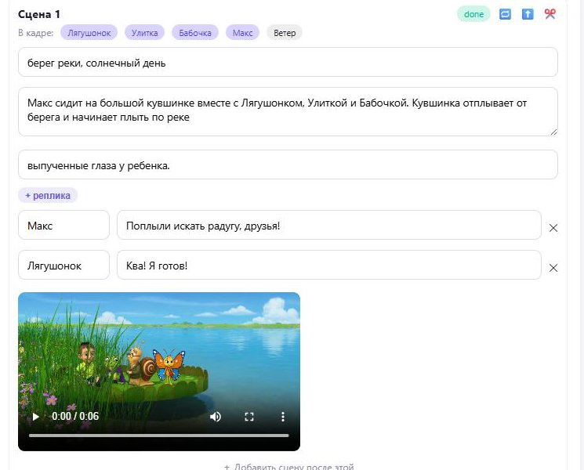The image size is (584, 470).
Task: Toggle the Бабочка character tag
Action: (x=194, y=33)
